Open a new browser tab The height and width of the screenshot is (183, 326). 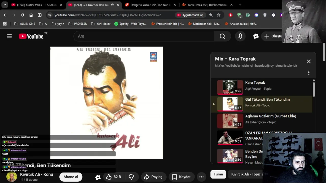click(240, 5)
